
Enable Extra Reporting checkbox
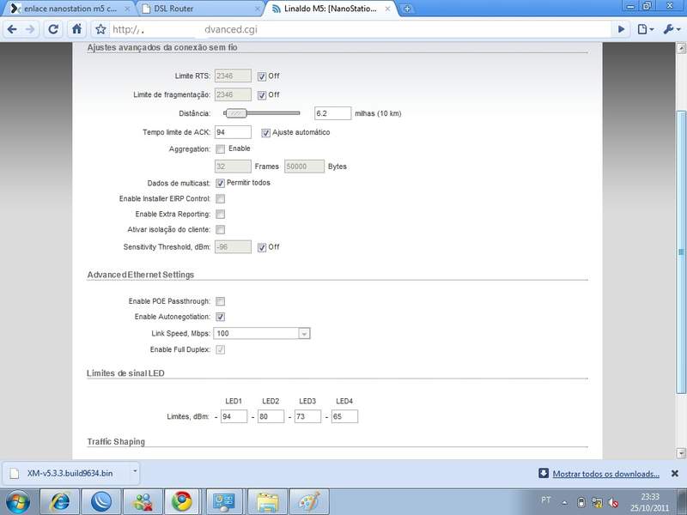221,214
